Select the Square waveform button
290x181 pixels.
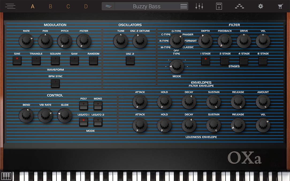pos(55,61)
